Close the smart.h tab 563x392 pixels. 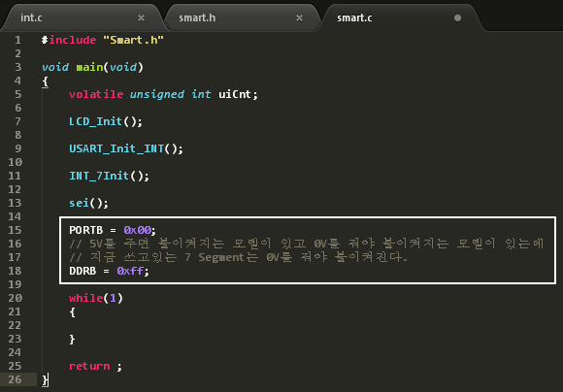[299, 17]
